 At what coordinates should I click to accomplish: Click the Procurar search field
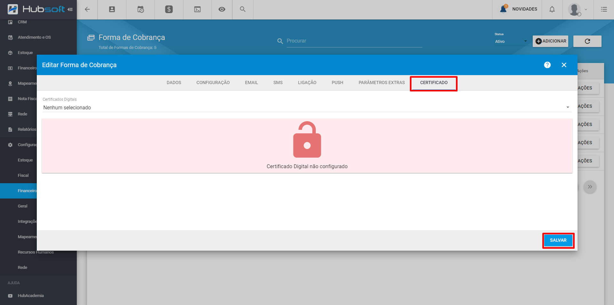click(354, 41)
